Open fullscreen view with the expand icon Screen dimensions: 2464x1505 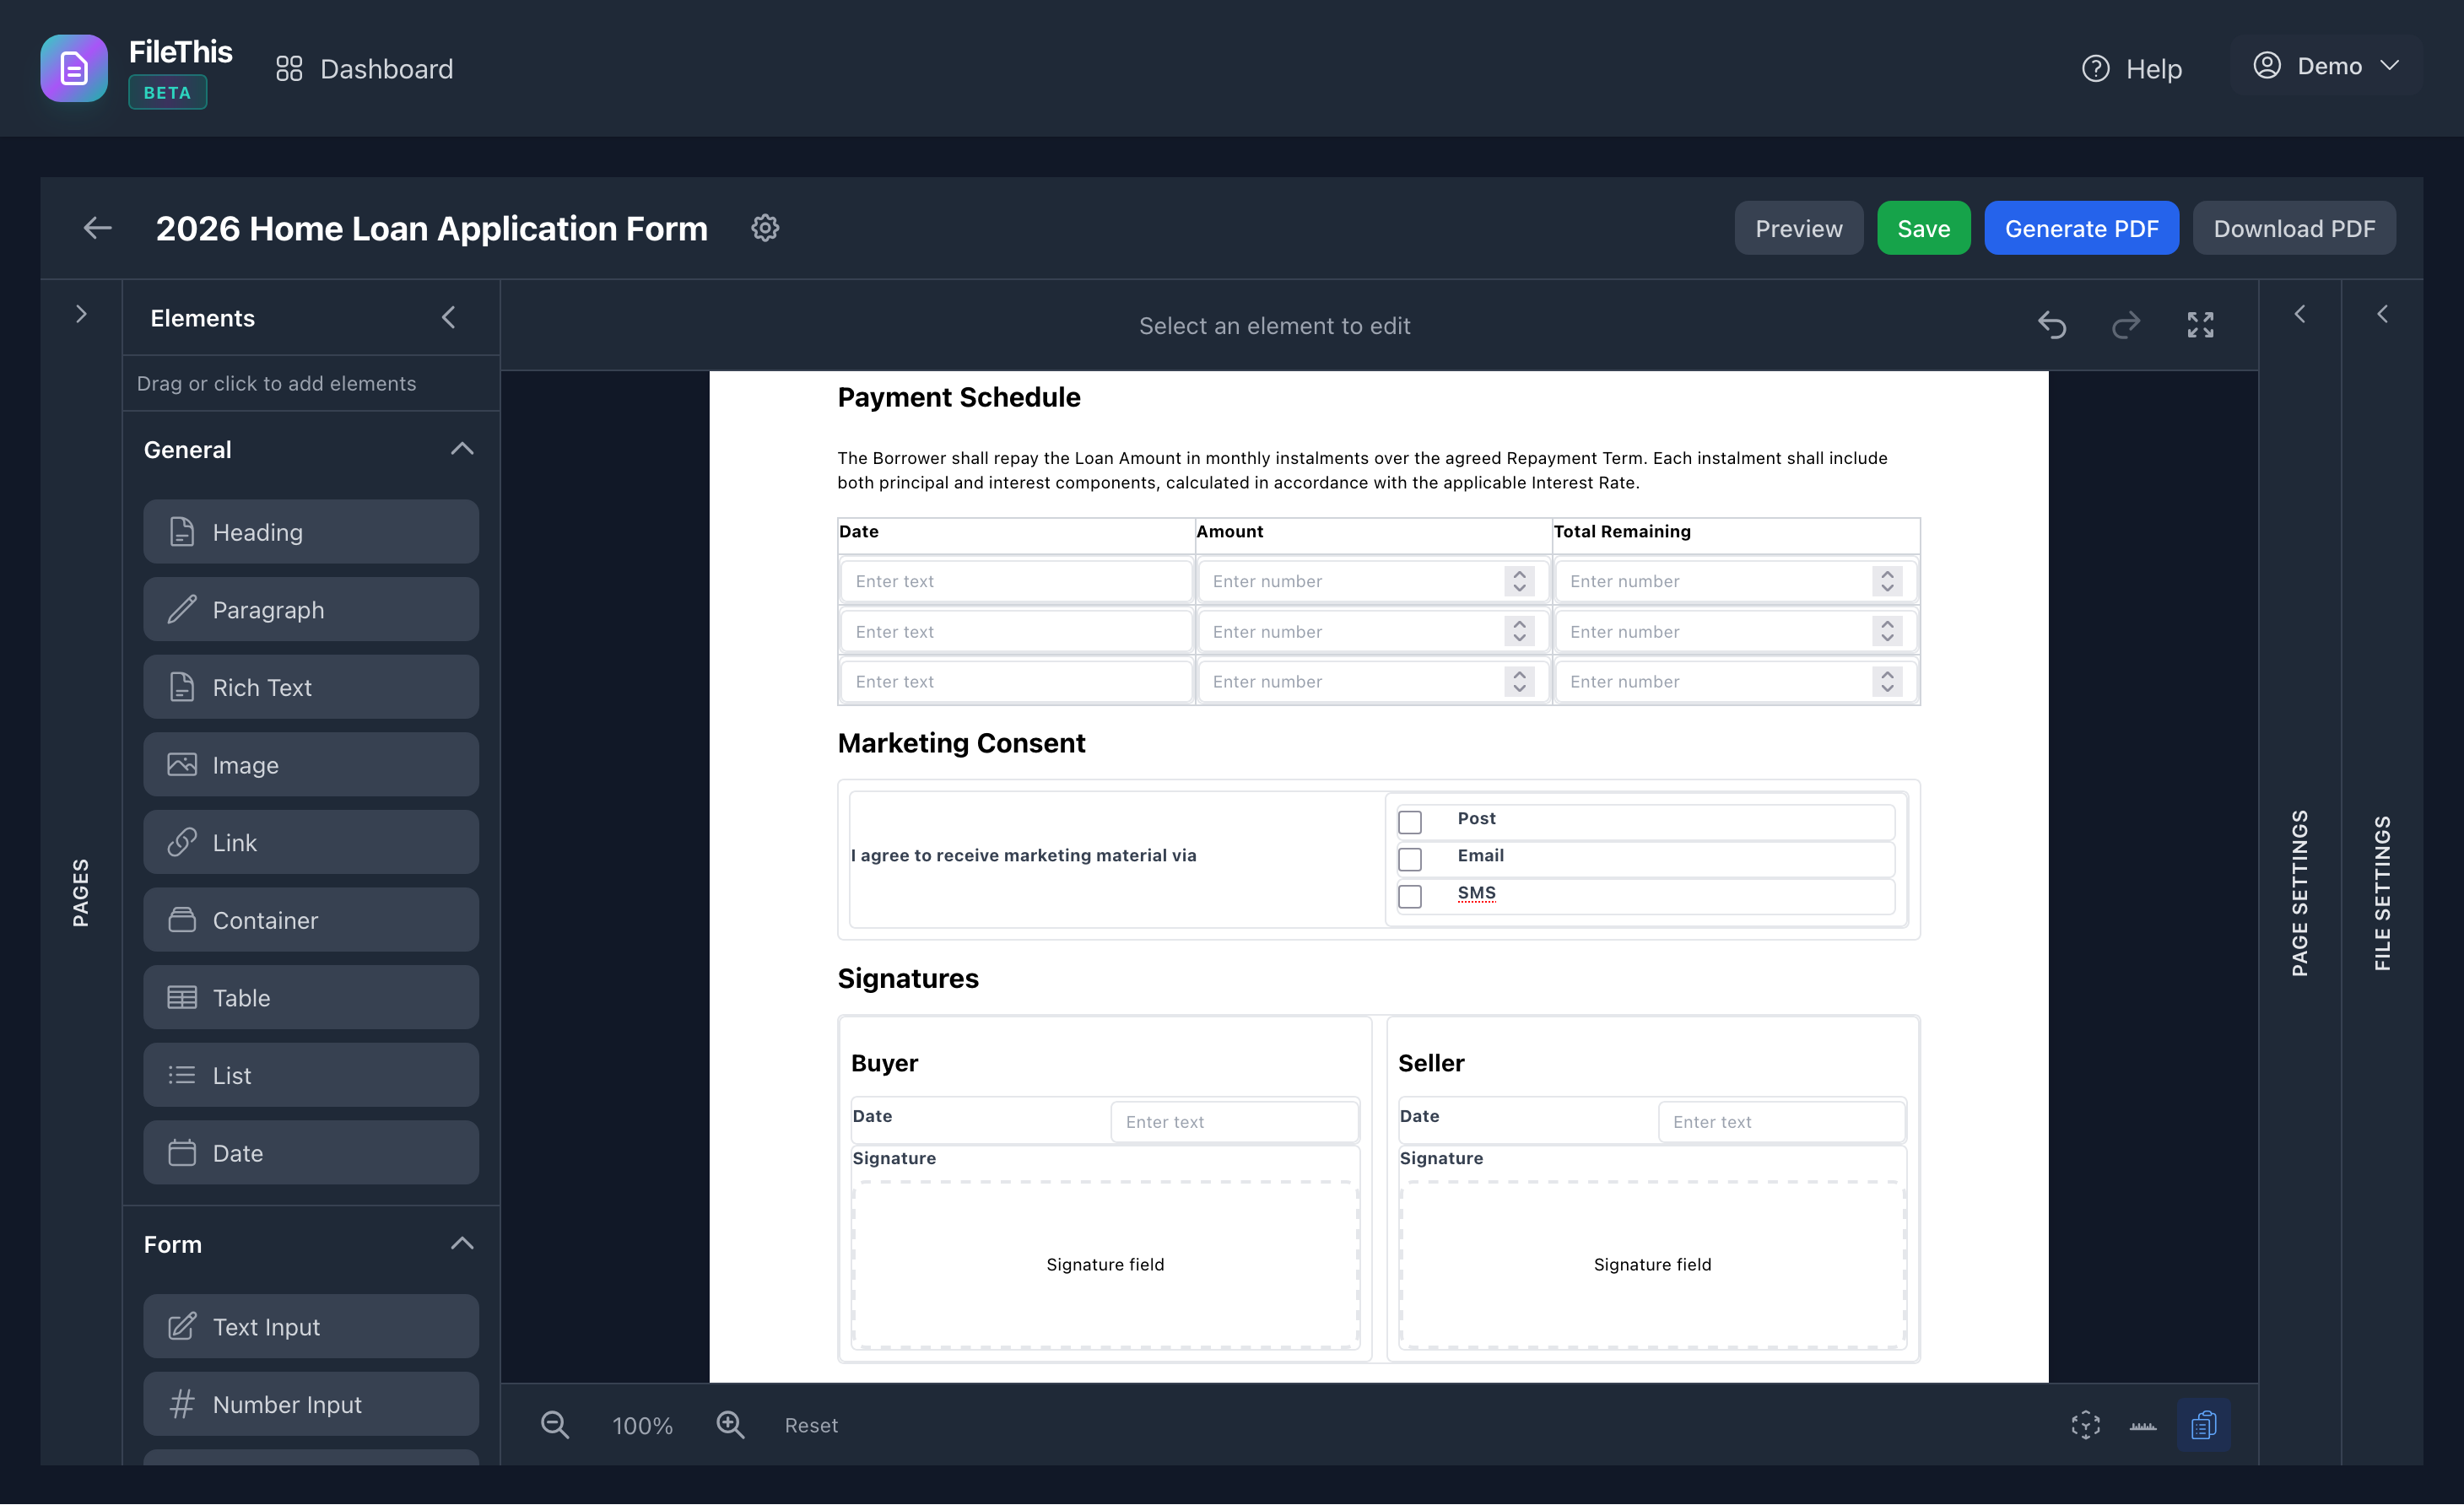(x=2201, y=325)
